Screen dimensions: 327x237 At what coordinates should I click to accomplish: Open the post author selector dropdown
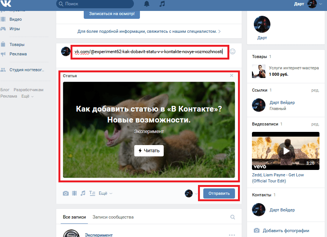(x=191, y=193)
